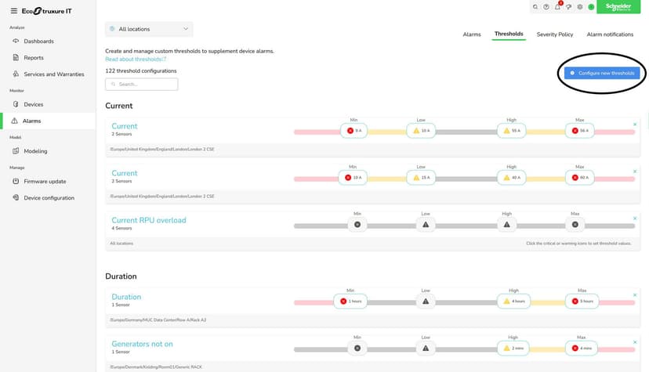649x372 pixels.
Task: Edit the 55 A High warning value
Action: [512, 131]
